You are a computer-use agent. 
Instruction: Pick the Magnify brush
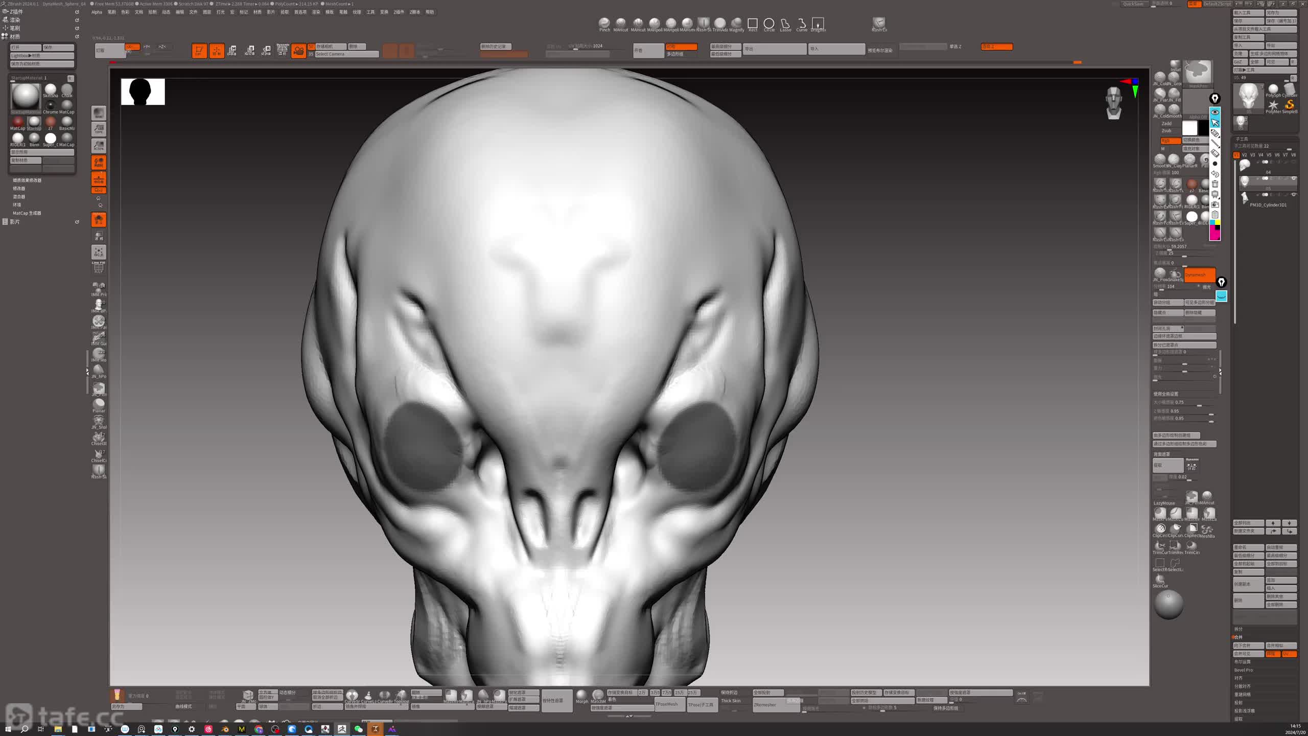point(736,23)
